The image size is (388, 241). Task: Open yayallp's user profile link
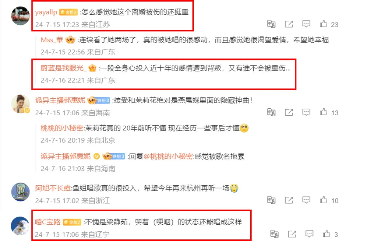point(46,12)
